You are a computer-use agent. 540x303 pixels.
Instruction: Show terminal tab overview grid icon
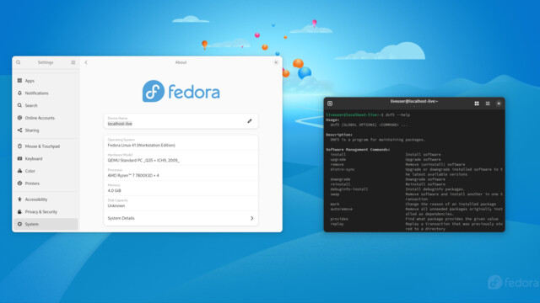(477, 104)
